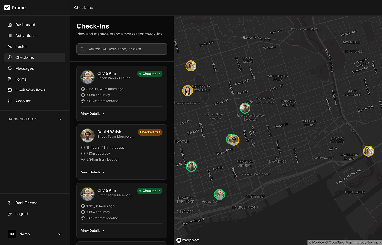This screenshot has height=245, width=382.
Task: Click the Mapbox logo on the map
Action: point(187,240)
